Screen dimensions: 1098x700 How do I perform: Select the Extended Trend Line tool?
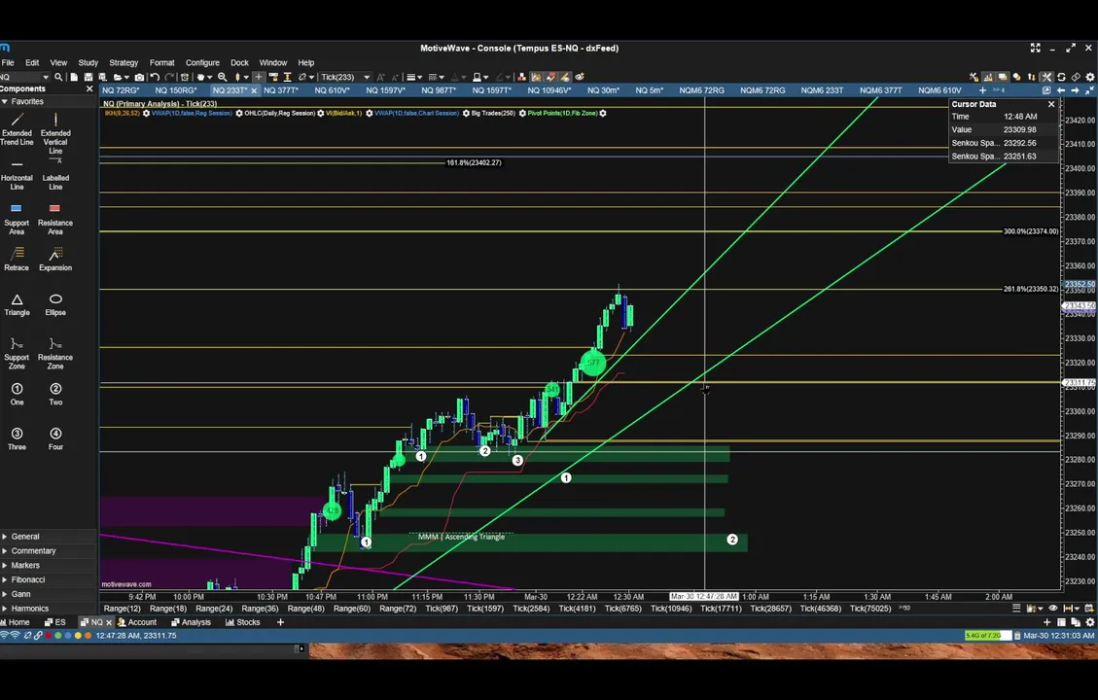click(x=17, y=129)
